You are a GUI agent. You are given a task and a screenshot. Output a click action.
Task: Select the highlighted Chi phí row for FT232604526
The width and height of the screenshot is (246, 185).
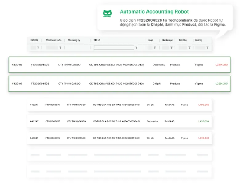pyautogui.click(x=120, y=84)
